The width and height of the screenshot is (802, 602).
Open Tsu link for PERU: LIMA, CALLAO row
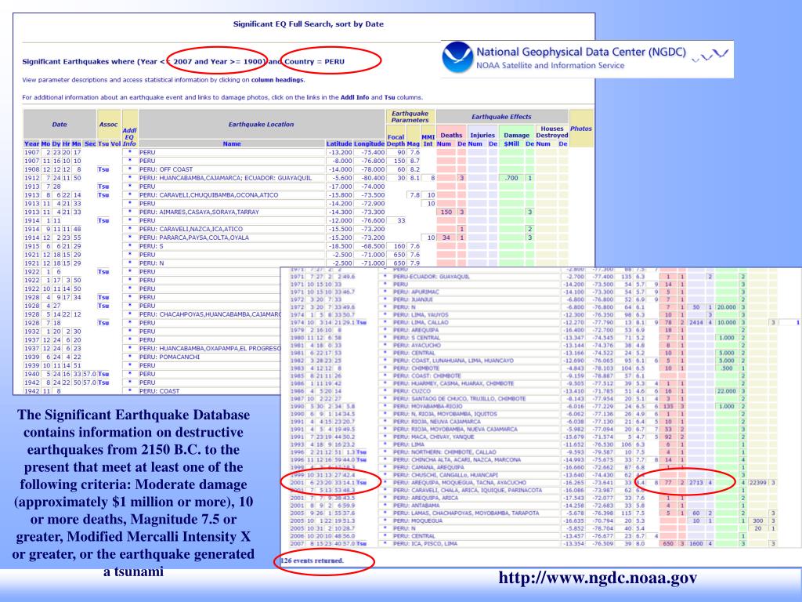362,322
